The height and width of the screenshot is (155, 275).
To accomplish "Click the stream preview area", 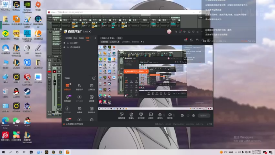I will point(155,77).
